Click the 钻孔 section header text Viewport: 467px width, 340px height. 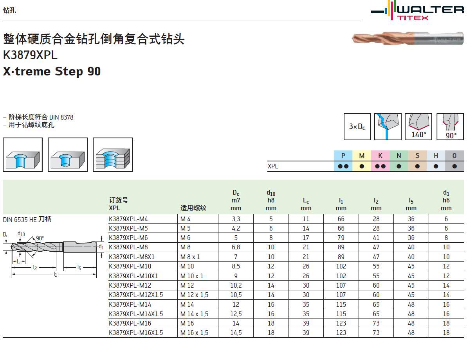(x=9, y=11)
